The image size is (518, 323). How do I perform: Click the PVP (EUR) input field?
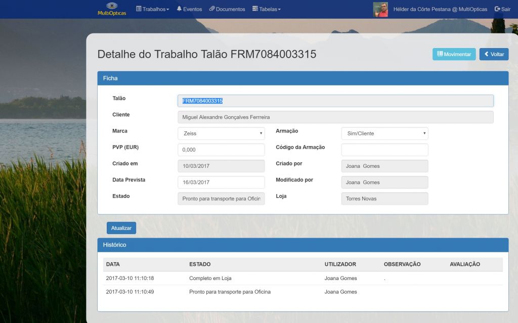(221, 150)
